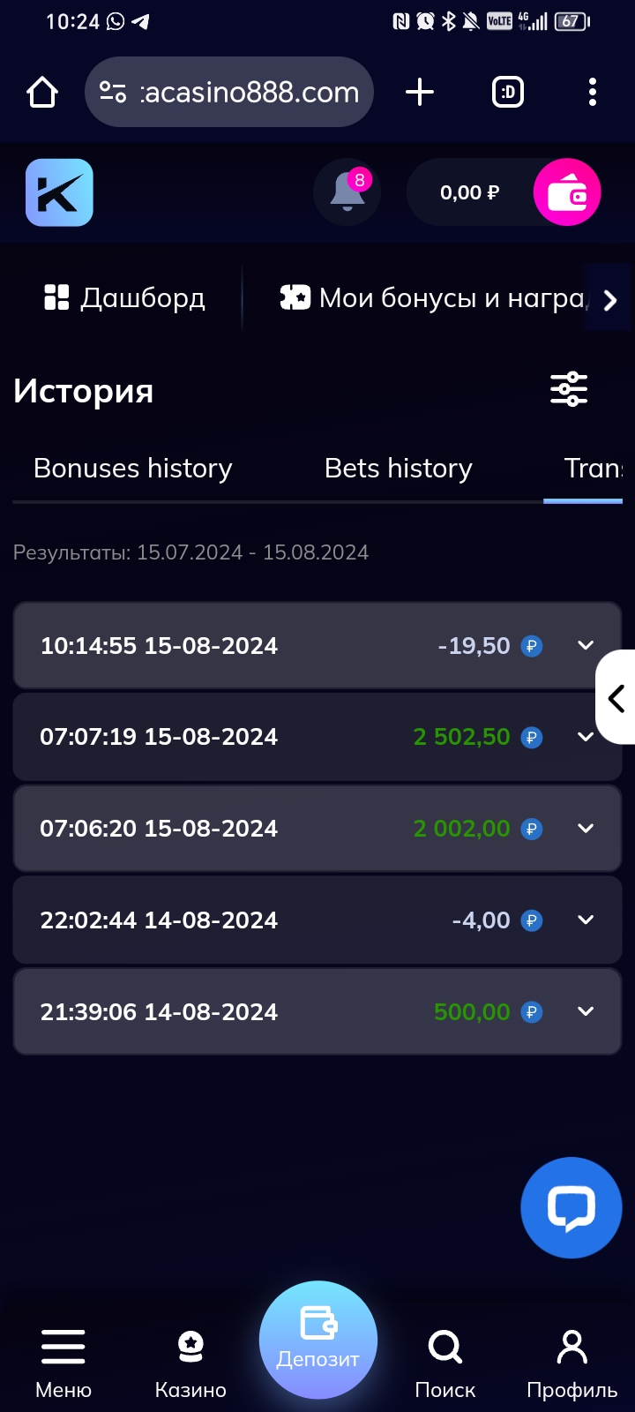The height and width of the screenshot is (1412, 635).
Task: Open notifications bell with 8 badge
Action: pyautogui.click(x=347, y=192)
